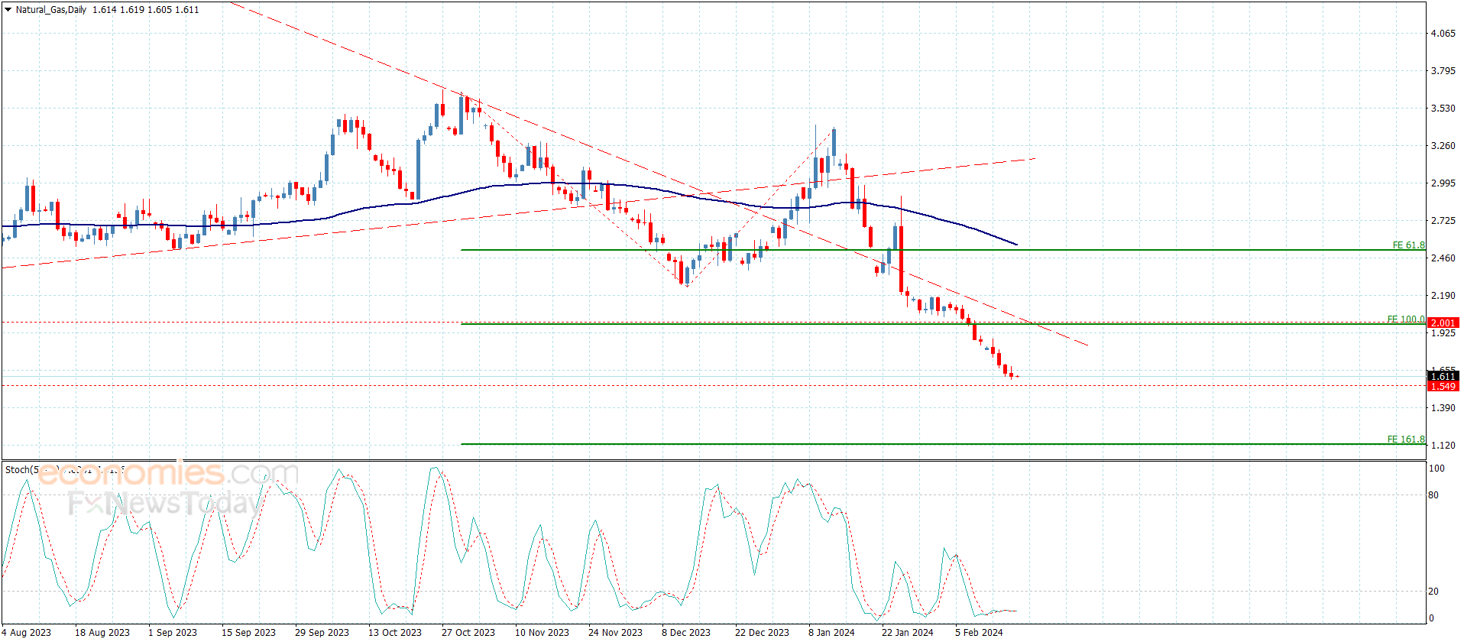The width and height of the screenshot is (1464, 642).
Task: Click the FxNewsToday watermark logo
Action: (164, 504)
